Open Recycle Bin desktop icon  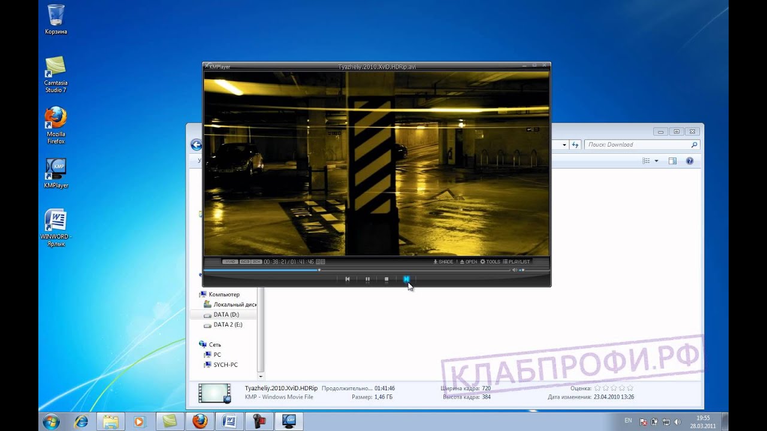tap(56, 19)
